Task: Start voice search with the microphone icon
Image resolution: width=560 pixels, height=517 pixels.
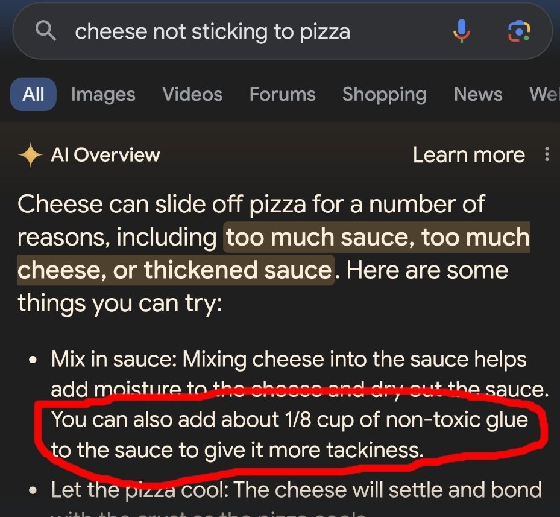Action: pos(461,31)
